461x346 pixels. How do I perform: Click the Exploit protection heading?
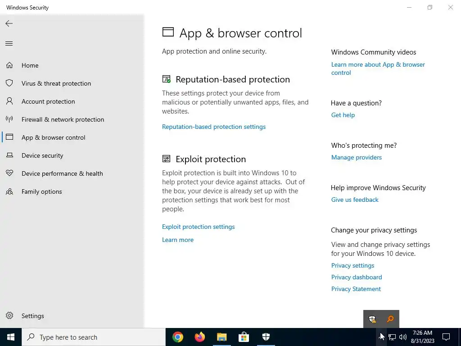click(x=211, y=159)
